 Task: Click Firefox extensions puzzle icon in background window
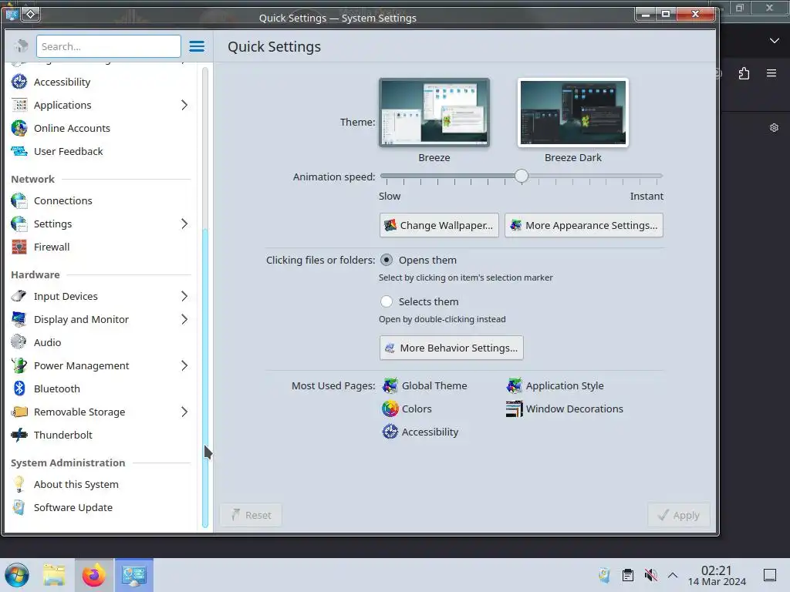[744, 73]
